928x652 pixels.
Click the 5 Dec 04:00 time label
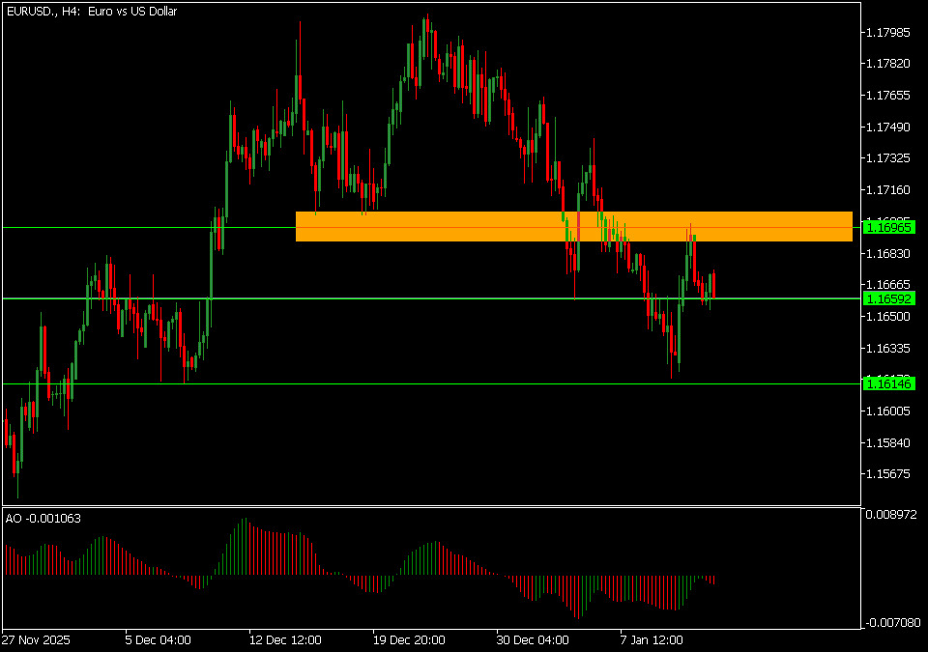click(158, 640)
